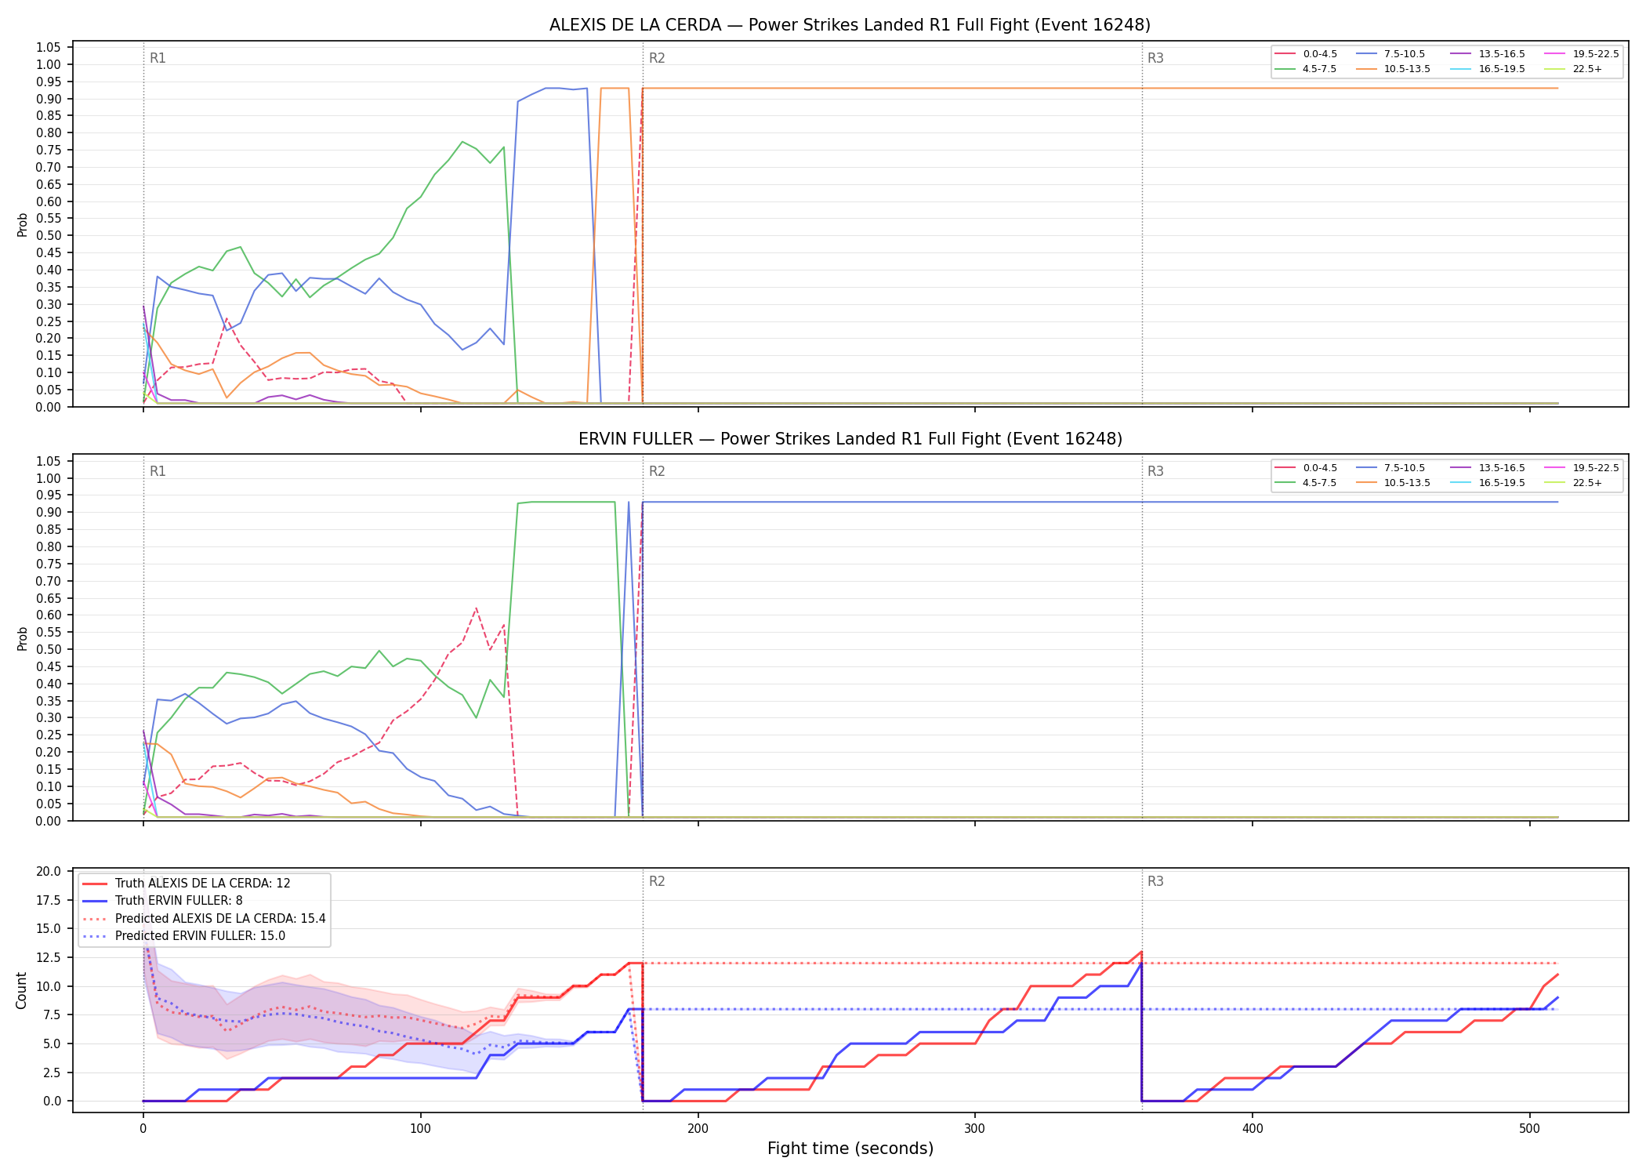Screen dimensions: 1646x1176
Task: Click the R2 label in the Count chart
Action: coord(657,881)
